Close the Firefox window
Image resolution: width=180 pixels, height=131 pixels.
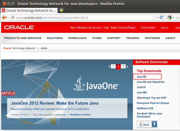pyautogui.click(x=4, y=4)
